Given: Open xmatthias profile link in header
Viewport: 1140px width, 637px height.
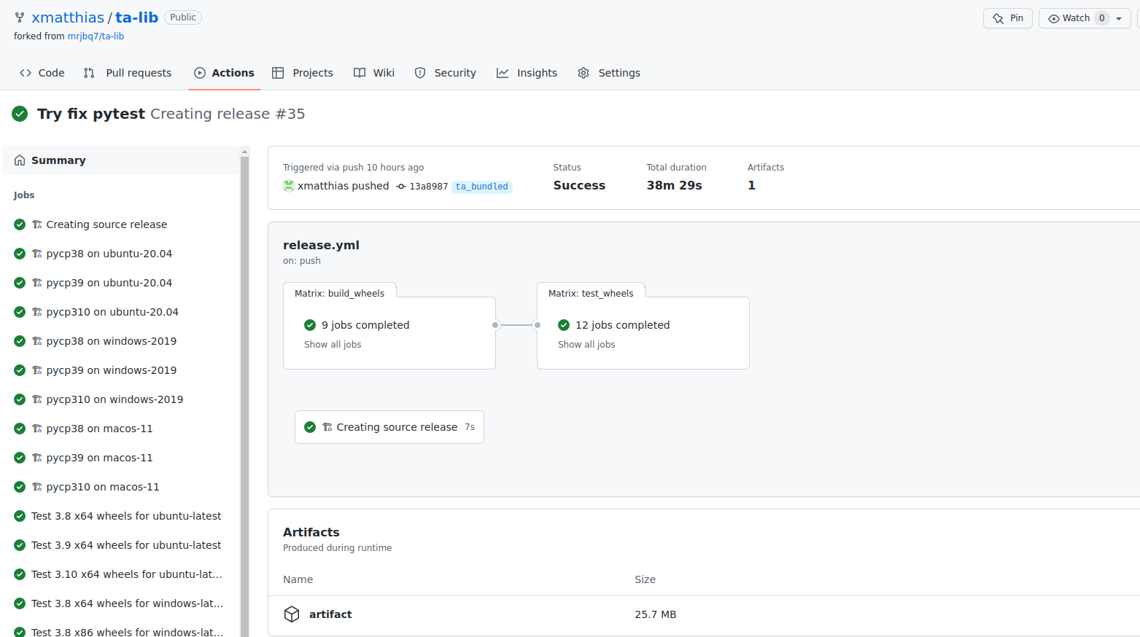Looking at the screenshot, I should click(x=68, y=17).
